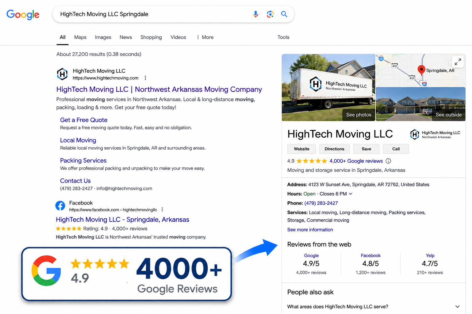Click the address 4123 W Sunset Ave text
The height and width of the screenshot is (314, 472).
369,185
